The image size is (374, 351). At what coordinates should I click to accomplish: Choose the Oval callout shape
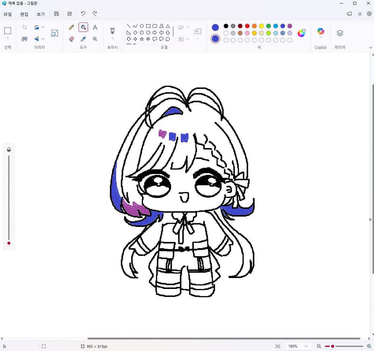pos(161,39)
